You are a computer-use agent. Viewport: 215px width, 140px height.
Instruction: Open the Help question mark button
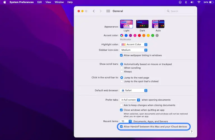point(192,132)
